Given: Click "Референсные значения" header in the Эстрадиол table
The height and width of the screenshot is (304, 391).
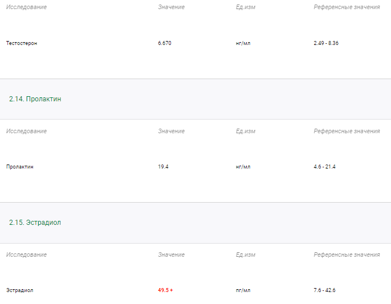Looking at the screenshot, I should coord(347,254).
